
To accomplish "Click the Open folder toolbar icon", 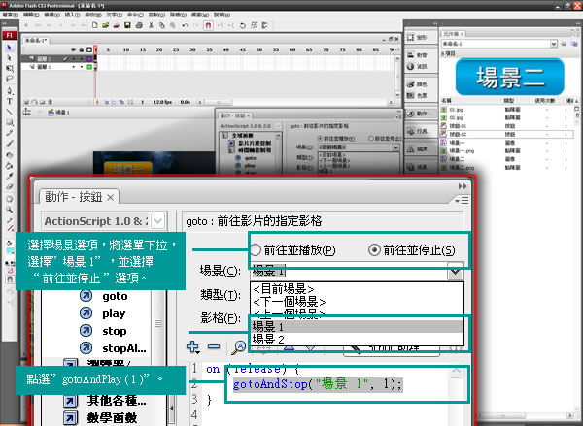I will tap(106, 25).
